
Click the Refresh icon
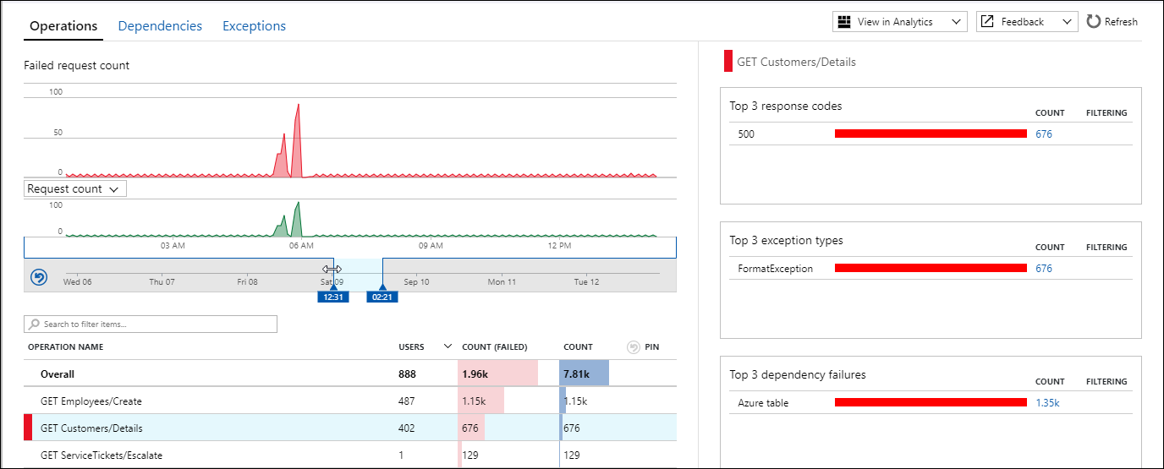click(1094, 22)
